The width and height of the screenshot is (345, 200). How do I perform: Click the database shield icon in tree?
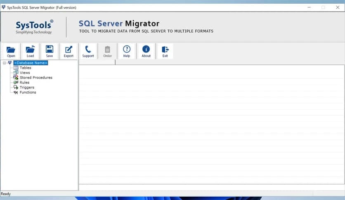pos(9,63)
